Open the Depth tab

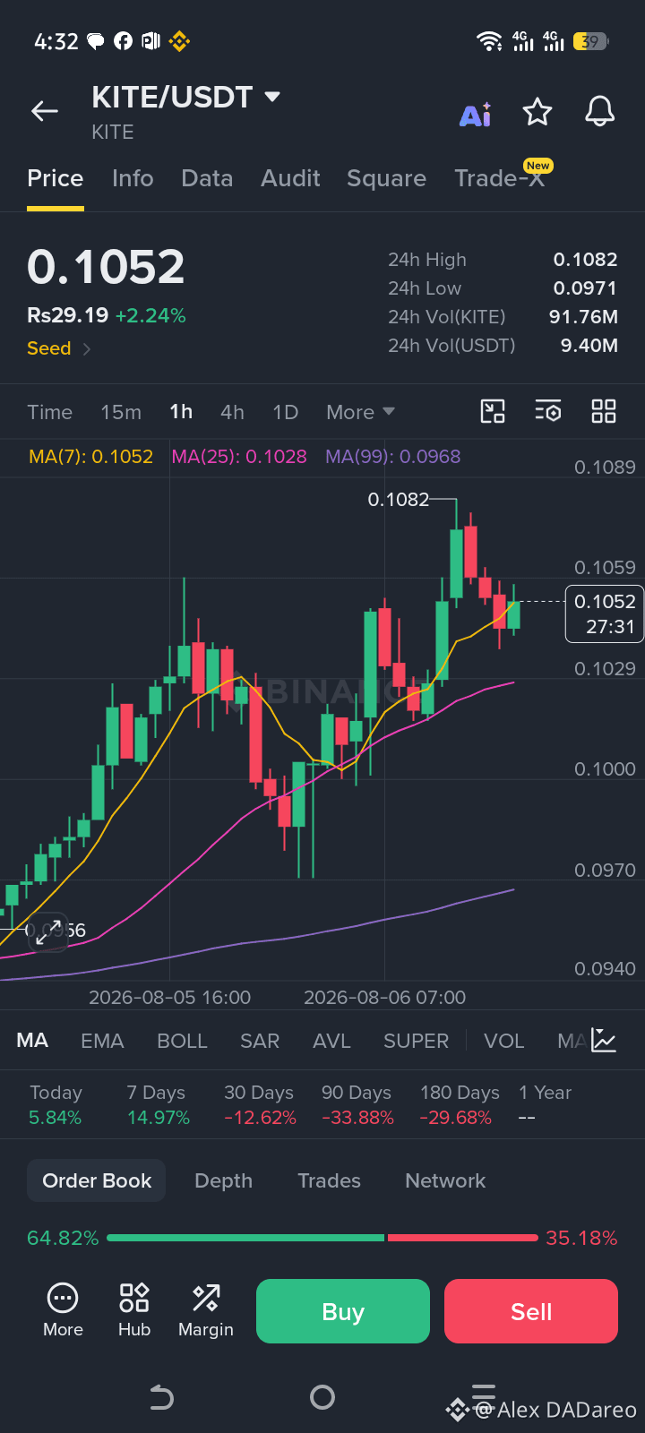tap(224, 1180)
